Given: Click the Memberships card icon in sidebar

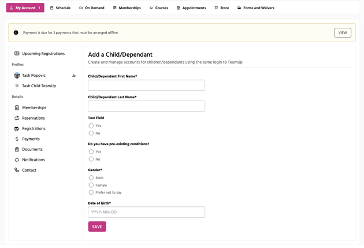Looking at the screenshot, I should (17, 108).
